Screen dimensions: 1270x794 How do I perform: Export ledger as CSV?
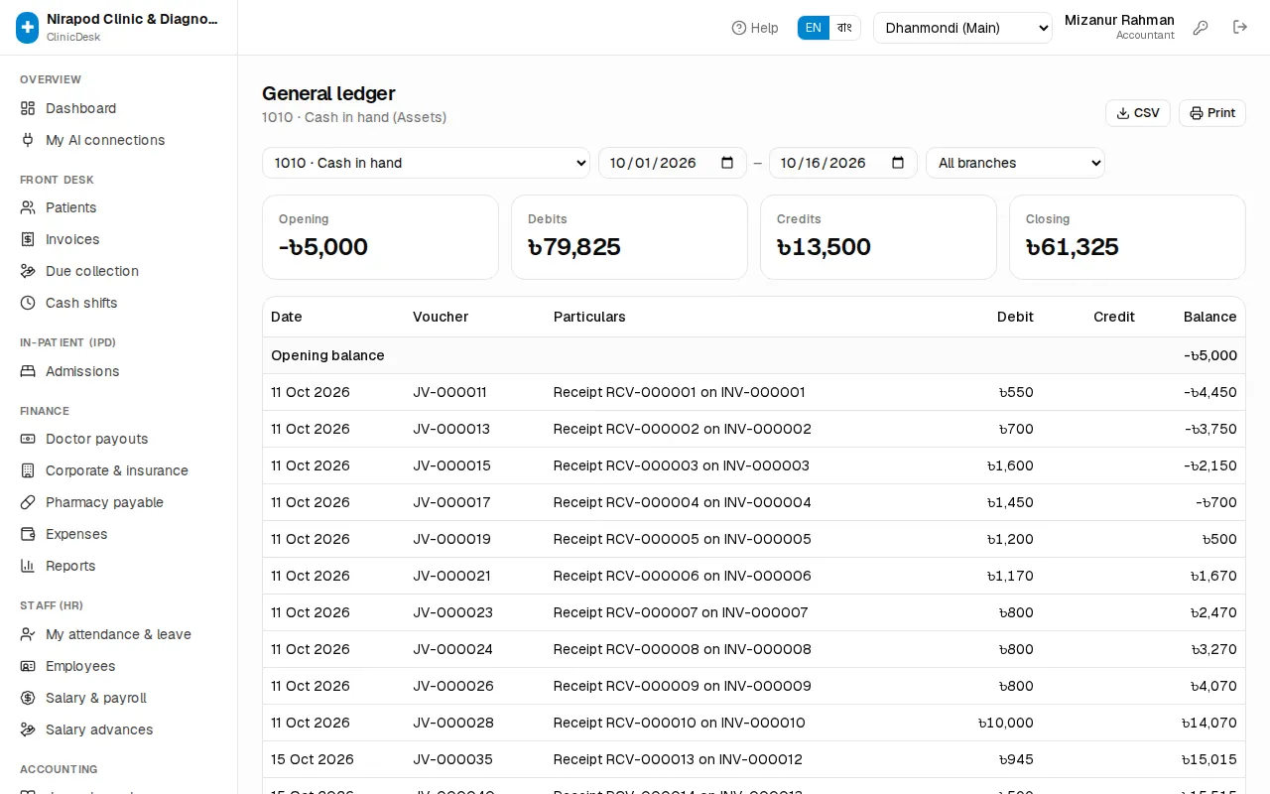pos(1138,113)
